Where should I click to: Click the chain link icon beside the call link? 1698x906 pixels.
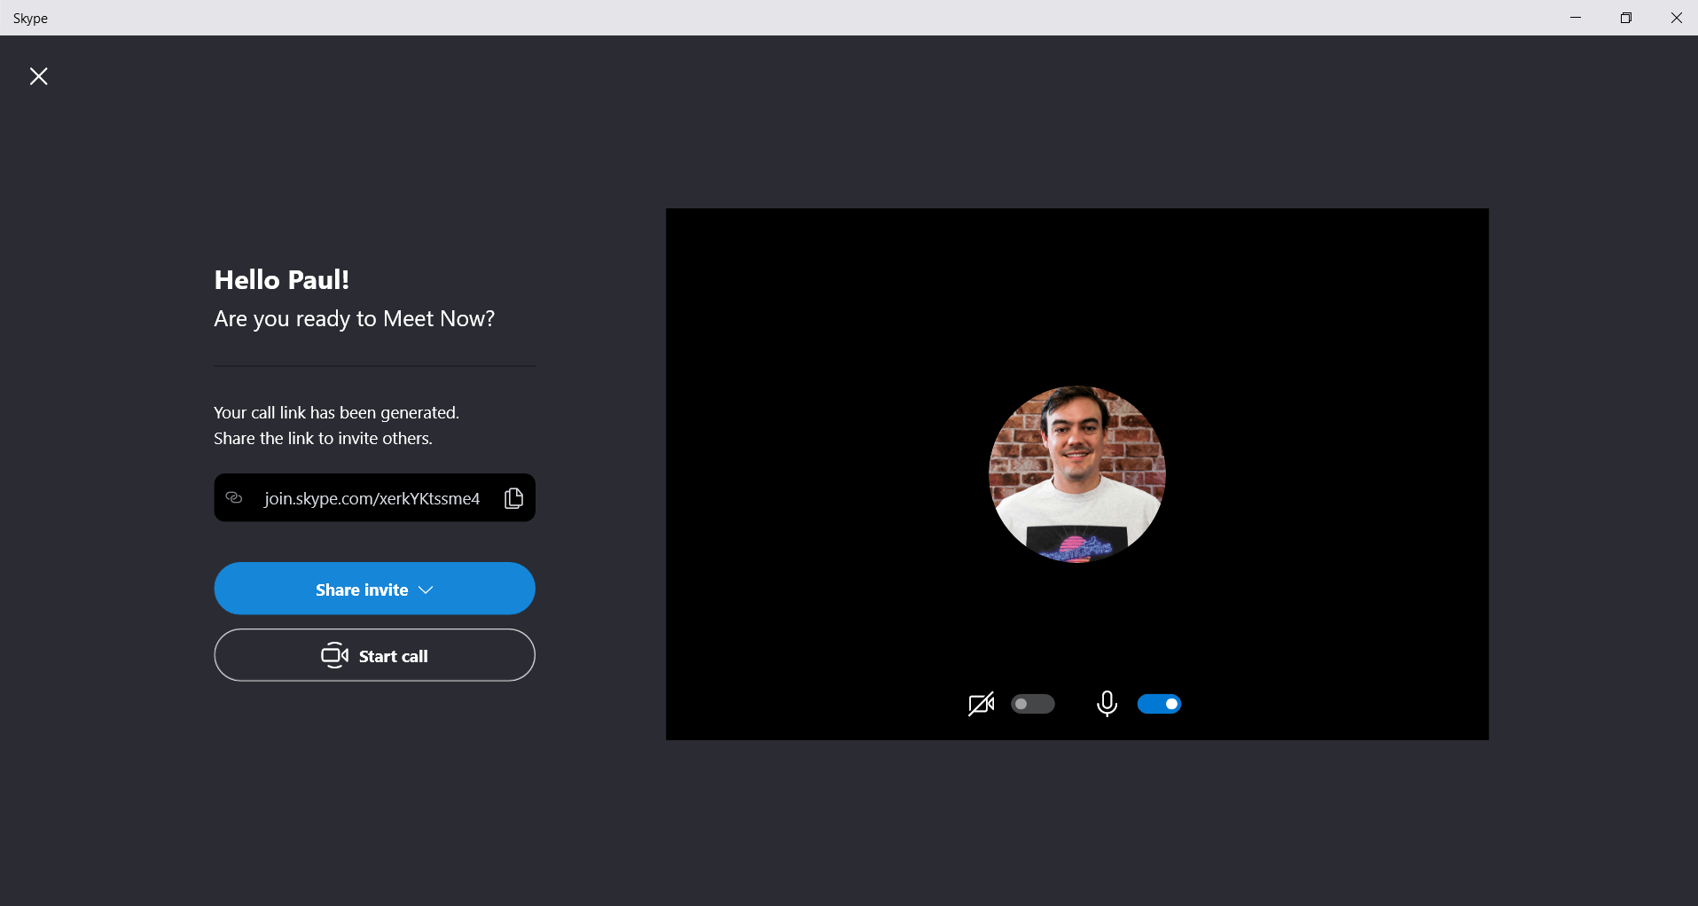(234, 497)
